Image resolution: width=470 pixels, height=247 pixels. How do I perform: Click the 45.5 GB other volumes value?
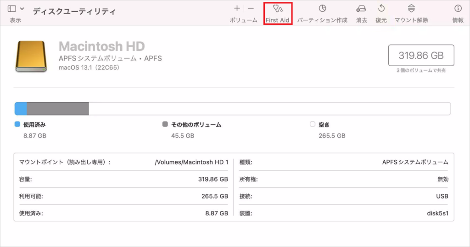pos(183,136)
